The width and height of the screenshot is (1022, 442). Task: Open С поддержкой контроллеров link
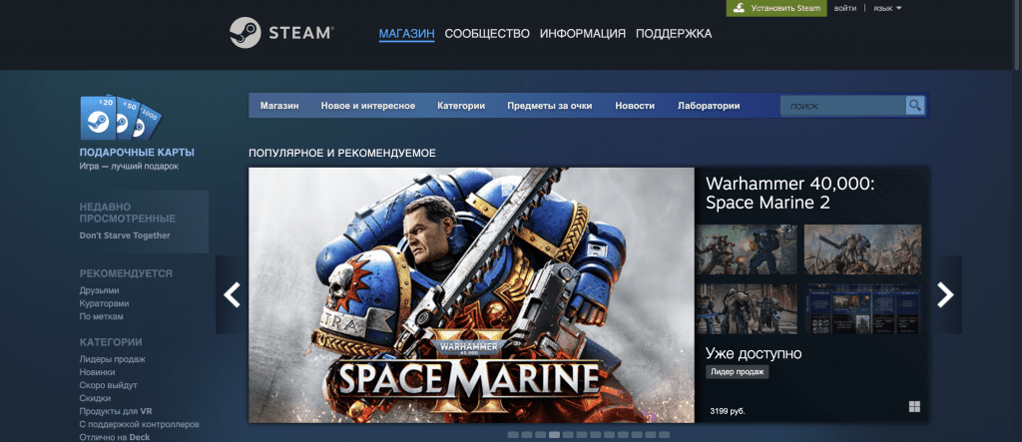click(x=140, y=424)
